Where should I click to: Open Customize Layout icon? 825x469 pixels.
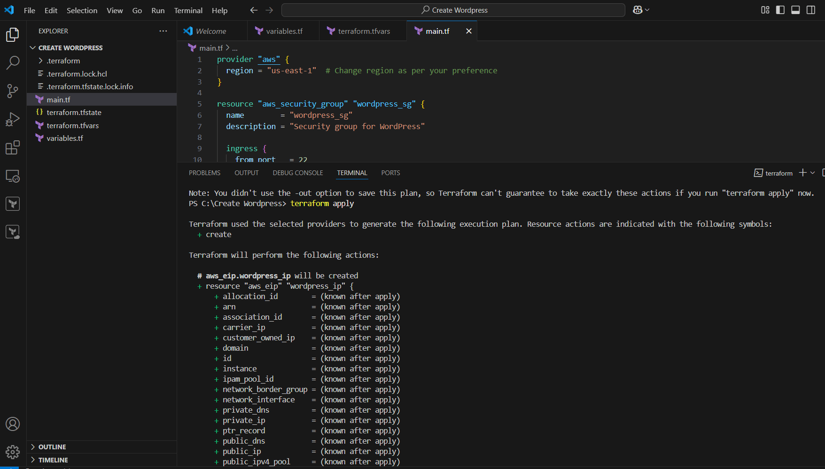pyautogui.click(x=765, y=10)
